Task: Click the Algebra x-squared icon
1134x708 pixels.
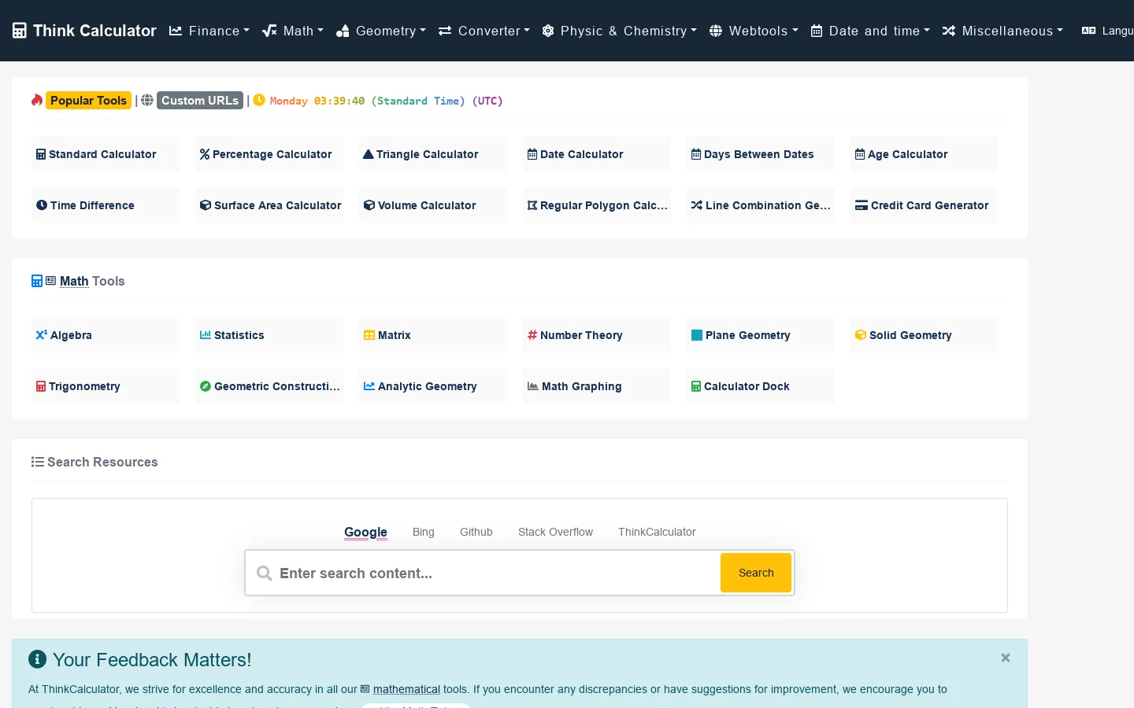Action: click(x=42, y=335)
